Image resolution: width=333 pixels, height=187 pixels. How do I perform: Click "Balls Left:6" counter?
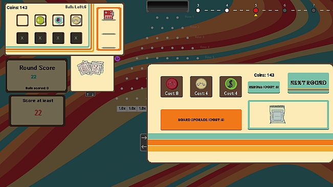[76, 7]
